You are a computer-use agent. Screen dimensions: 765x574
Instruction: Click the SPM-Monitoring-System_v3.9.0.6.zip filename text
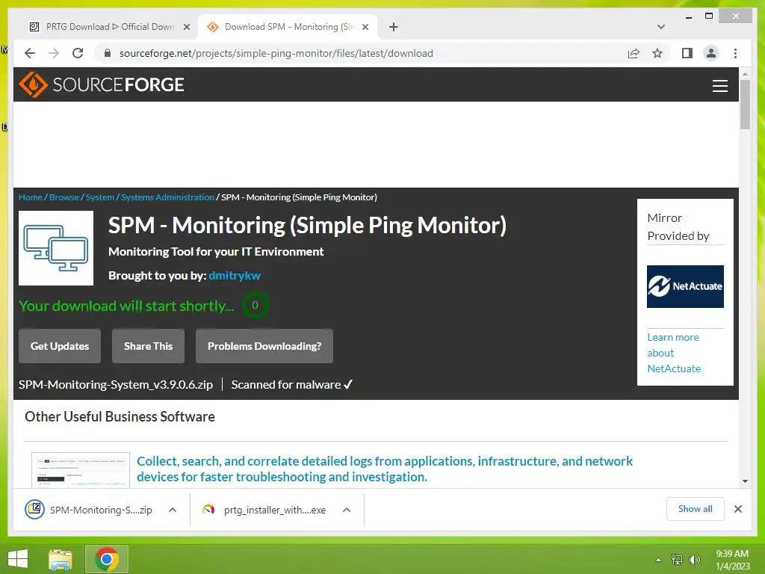[116, 385]
